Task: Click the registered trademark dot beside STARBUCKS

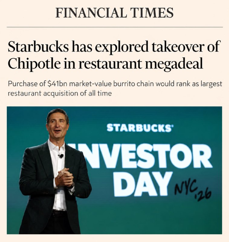Action: click(173, 126)
